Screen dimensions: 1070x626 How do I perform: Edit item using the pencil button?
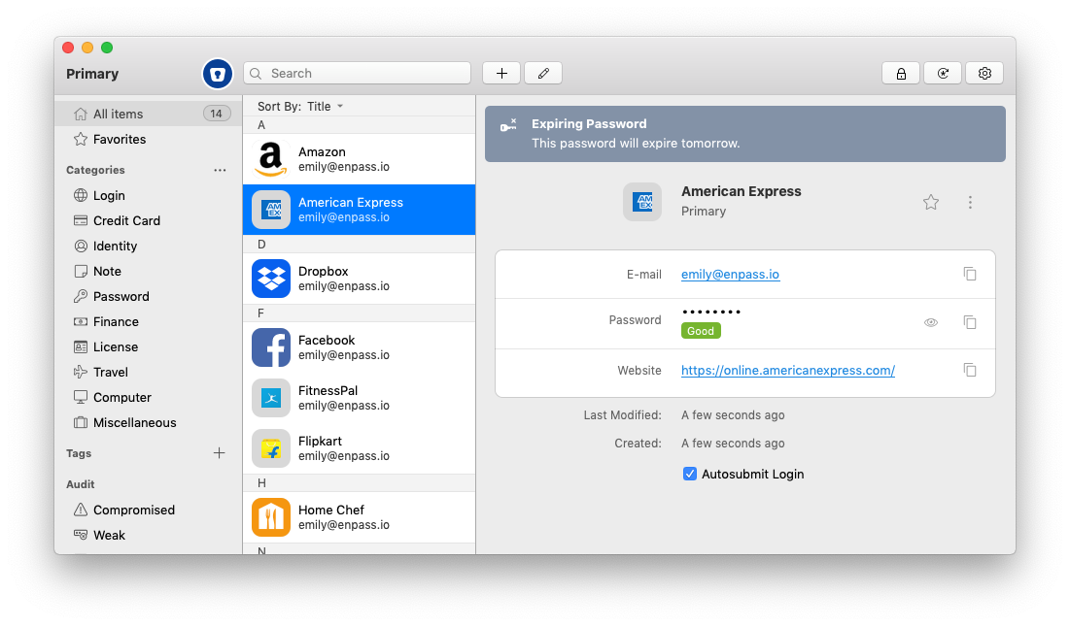[543, 73]
